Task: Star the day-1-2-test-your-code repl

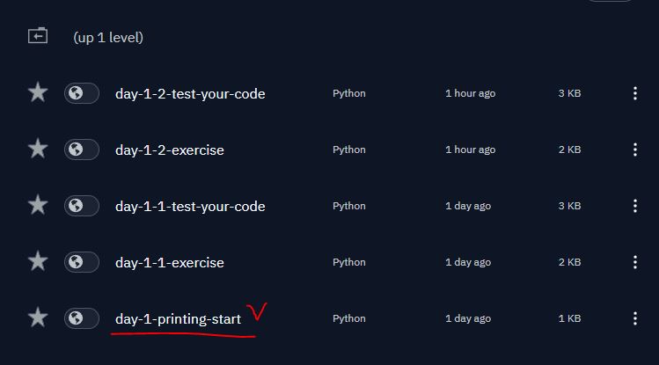Action: [x=38, y=92]
